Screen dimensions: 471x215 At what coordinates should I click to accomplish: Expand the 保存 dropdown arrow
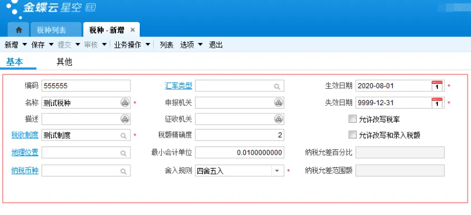coord(51,45)
